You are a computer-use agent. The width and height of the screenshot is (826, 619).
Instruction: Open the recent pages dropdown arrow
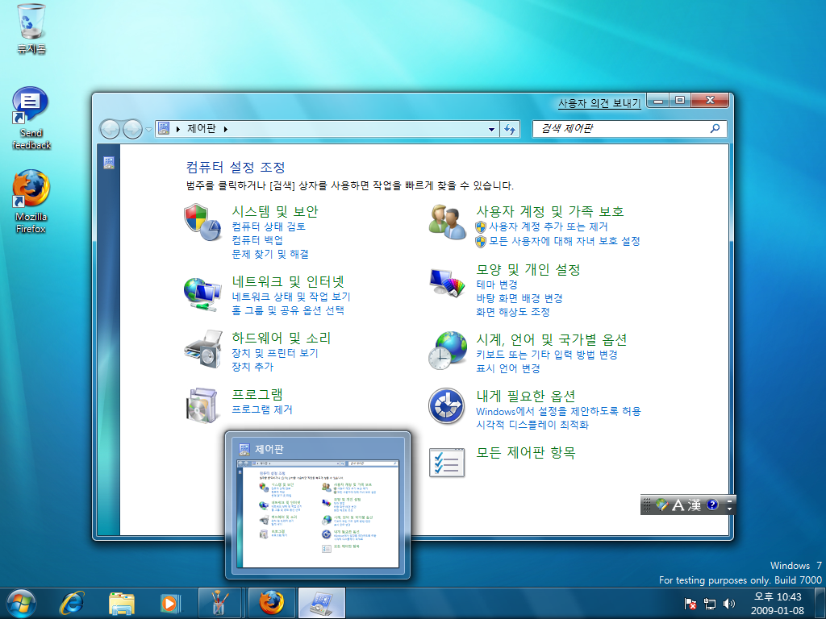pos(148,129)
